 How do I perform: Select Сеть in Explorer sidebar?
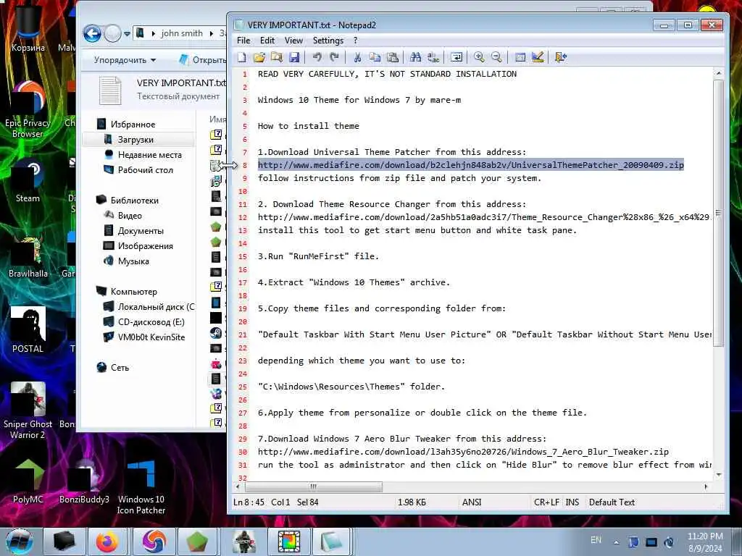point(120,367)
